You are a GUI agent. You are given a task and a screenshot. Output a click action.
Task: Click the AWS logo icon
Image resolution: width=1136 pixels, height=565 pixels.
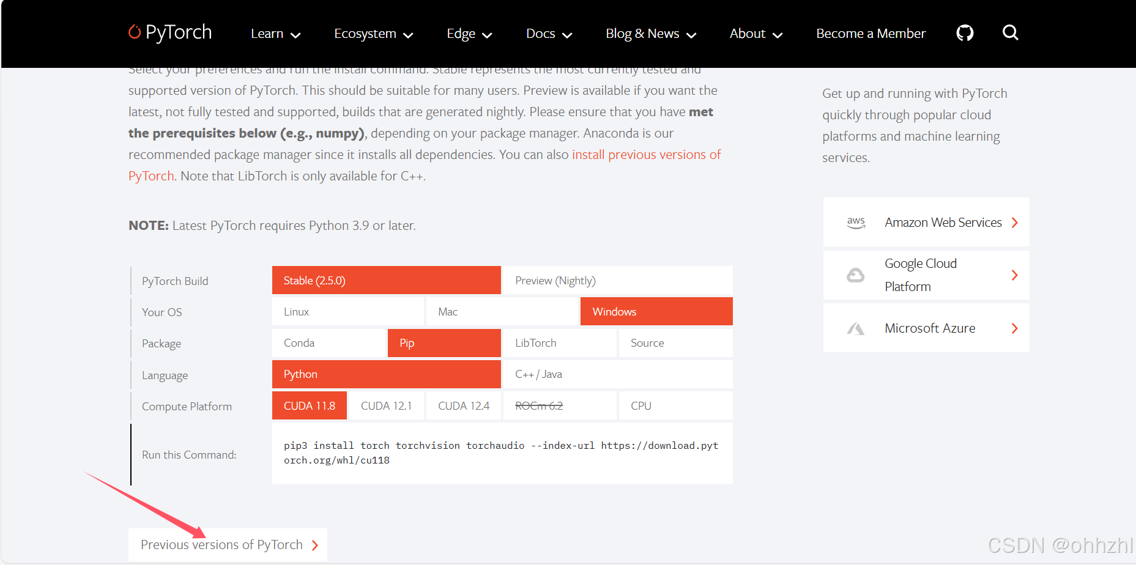click(x=856, y=223)
